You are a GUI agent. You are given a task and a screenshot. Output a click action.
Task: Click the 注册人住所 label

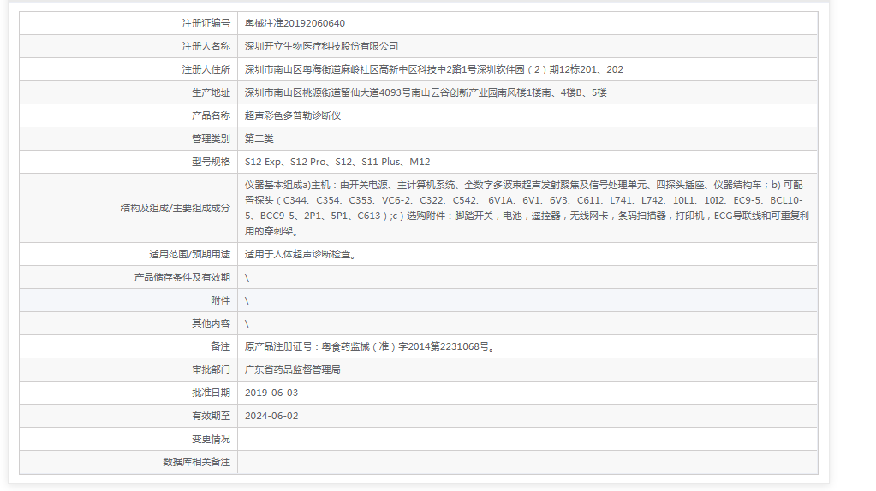coord(206,70)
